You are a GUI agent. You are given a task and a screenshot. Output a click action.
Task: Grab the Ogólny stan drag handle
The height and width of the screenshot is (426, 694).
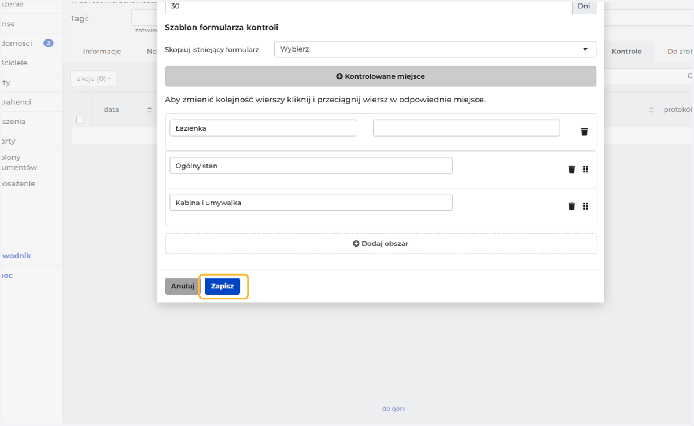tap(585, 169)
